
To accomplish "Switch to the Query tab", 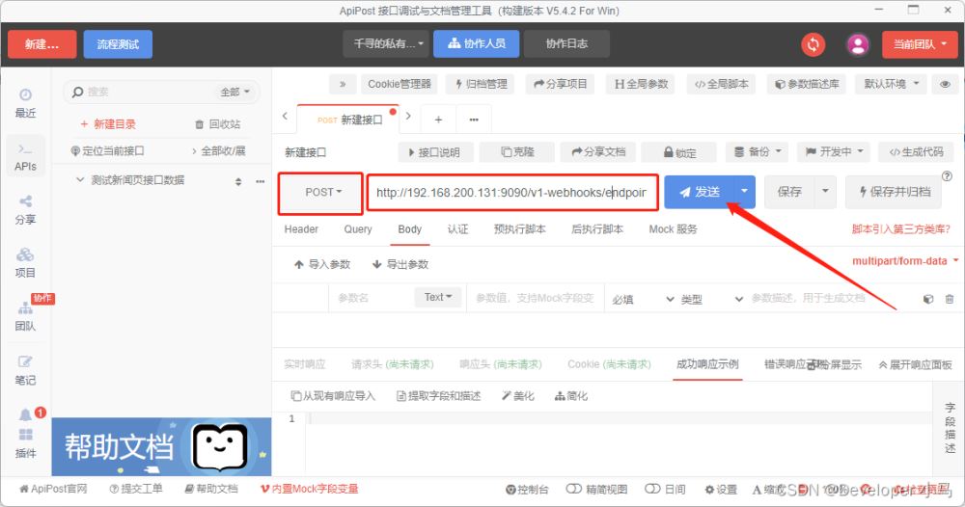I will coord(358,229).
